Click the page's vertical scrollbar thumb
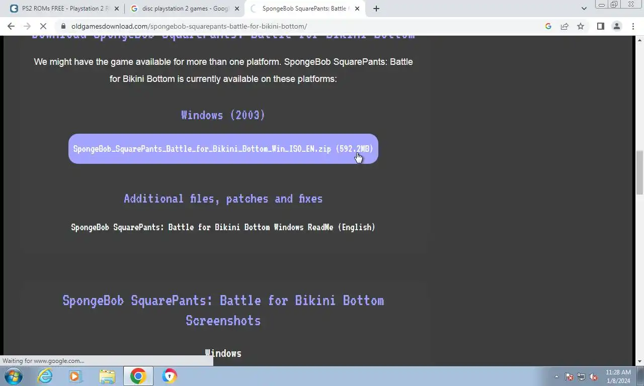The width and height of the screenshot is (644, 386). [640, 172]
